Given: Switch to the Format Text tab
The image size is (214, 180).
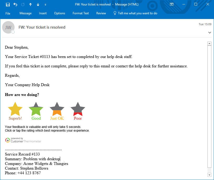Looking at the screenshot, I should (x=81, y=13).
